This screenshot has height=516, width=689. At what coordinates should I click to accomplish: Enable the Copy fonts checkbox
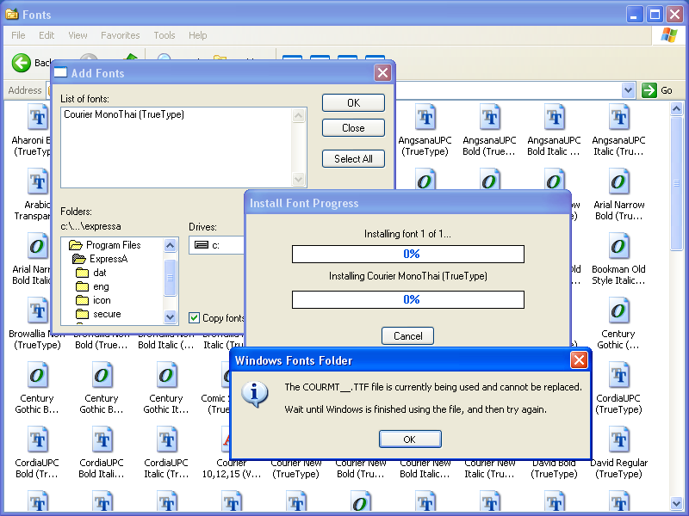click(194, 317)
